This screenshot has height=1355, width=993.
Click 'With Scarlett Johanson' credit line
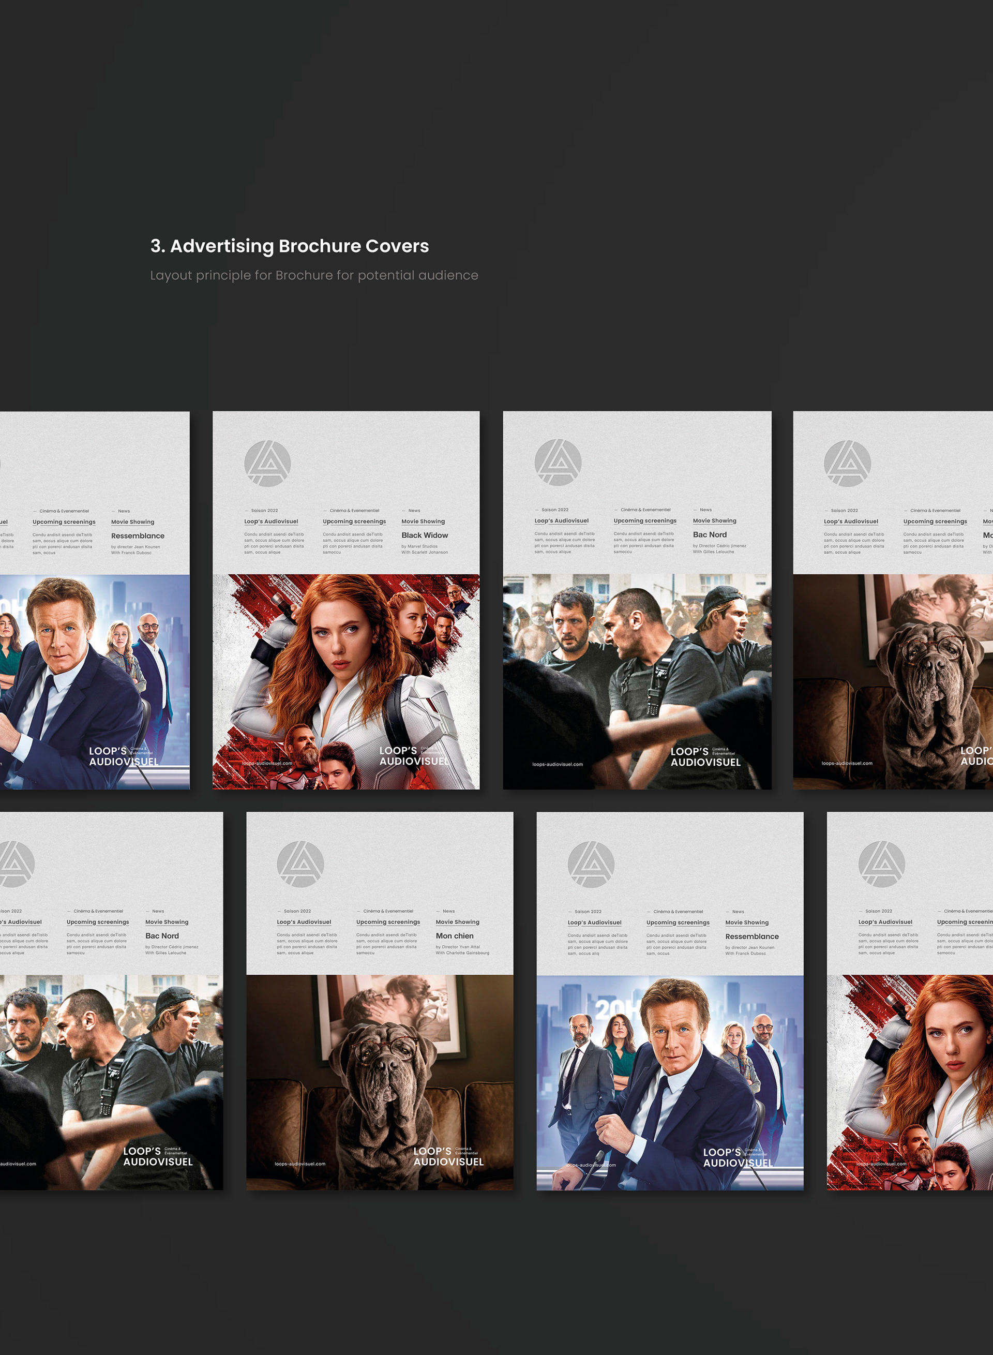425,553
